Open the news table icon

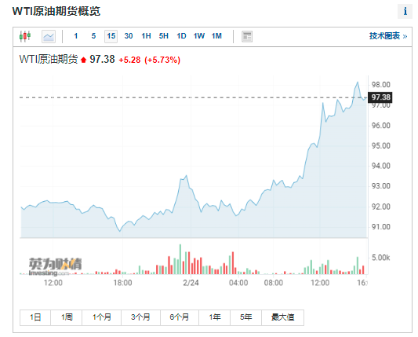click(x=247, y=37)
